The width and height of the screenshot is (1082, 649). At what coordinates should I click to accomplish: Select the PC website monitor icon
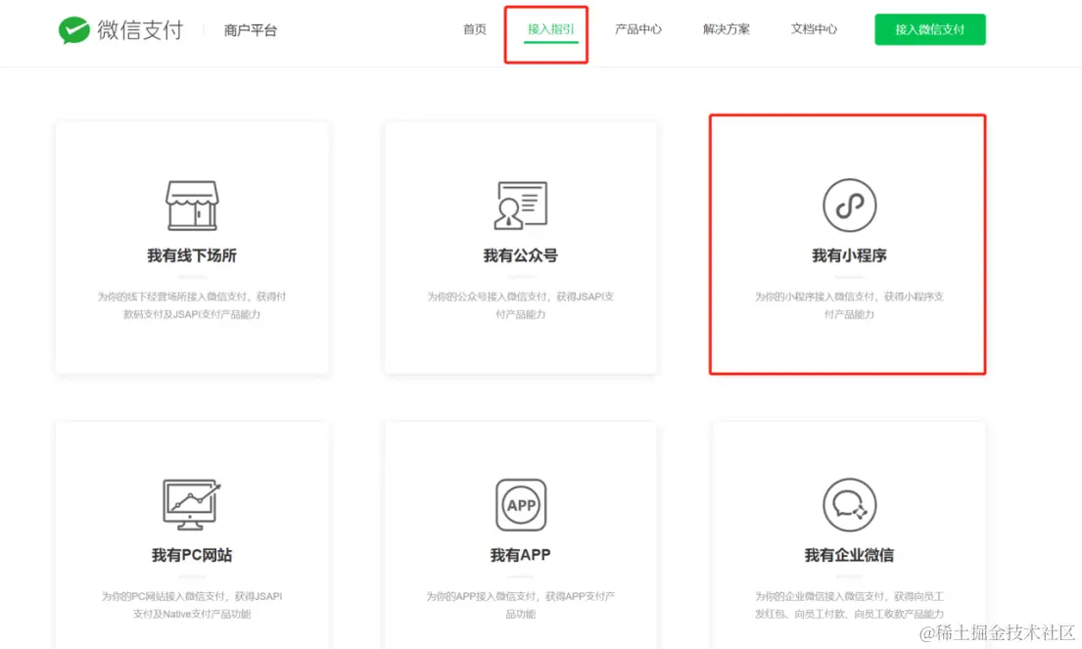[192, 504]
